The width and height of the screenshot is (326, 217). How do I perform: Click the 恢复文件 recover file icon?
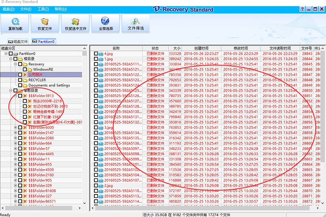click(x=45, y=21)
